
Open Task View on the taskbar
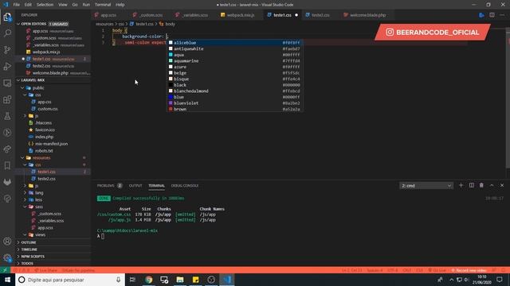pos(132,280)
